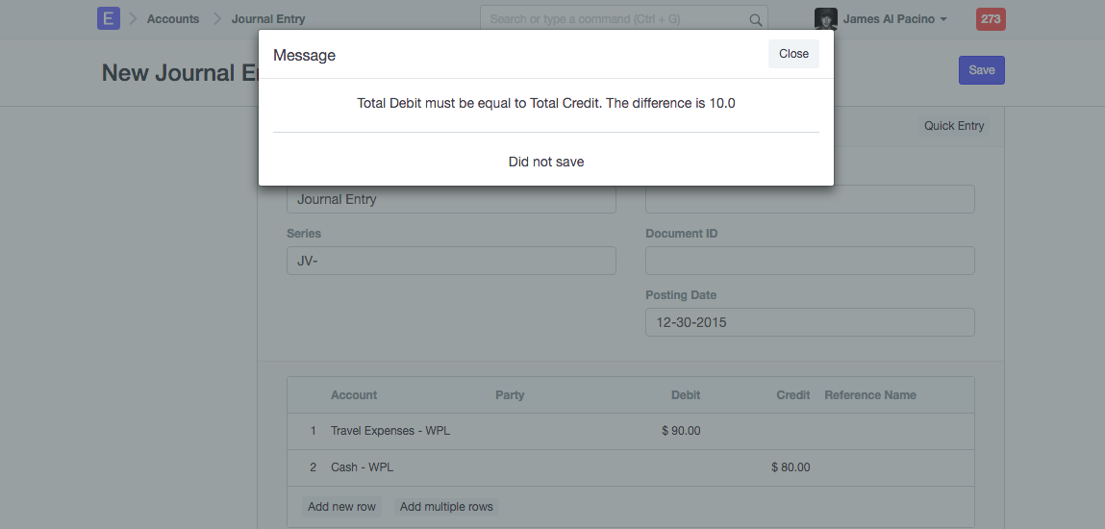The image size is (1105, 529).
Task: Click the search magnifier icon
Action: click(756, 19)
